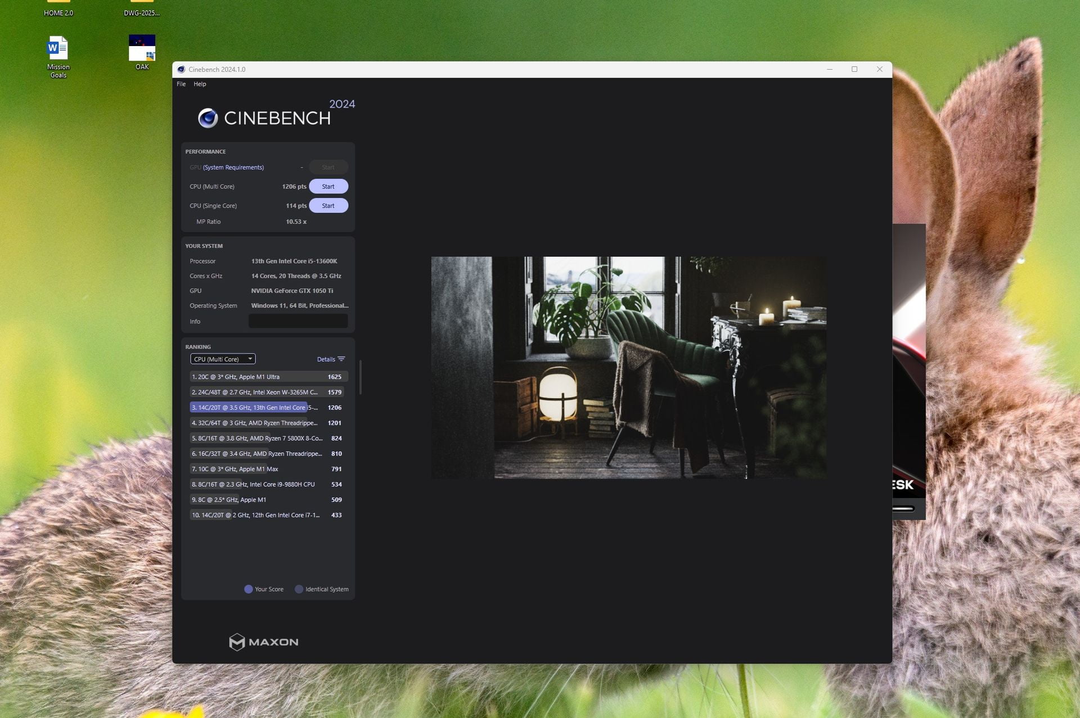Open the Help menu
Image resolution: width=1080 pixels, height=718 pixels.
[200, 84]
